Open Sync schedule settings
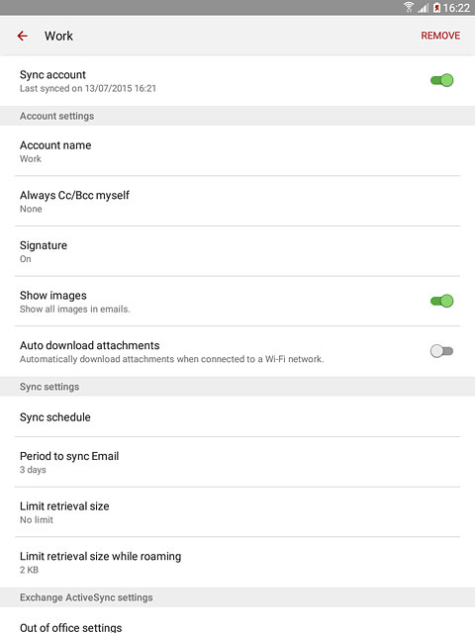The image size is (475, 633). [237, 416]
